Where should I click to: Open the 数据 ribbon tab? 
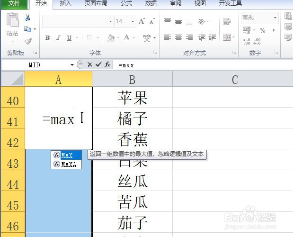coord(151,3)
